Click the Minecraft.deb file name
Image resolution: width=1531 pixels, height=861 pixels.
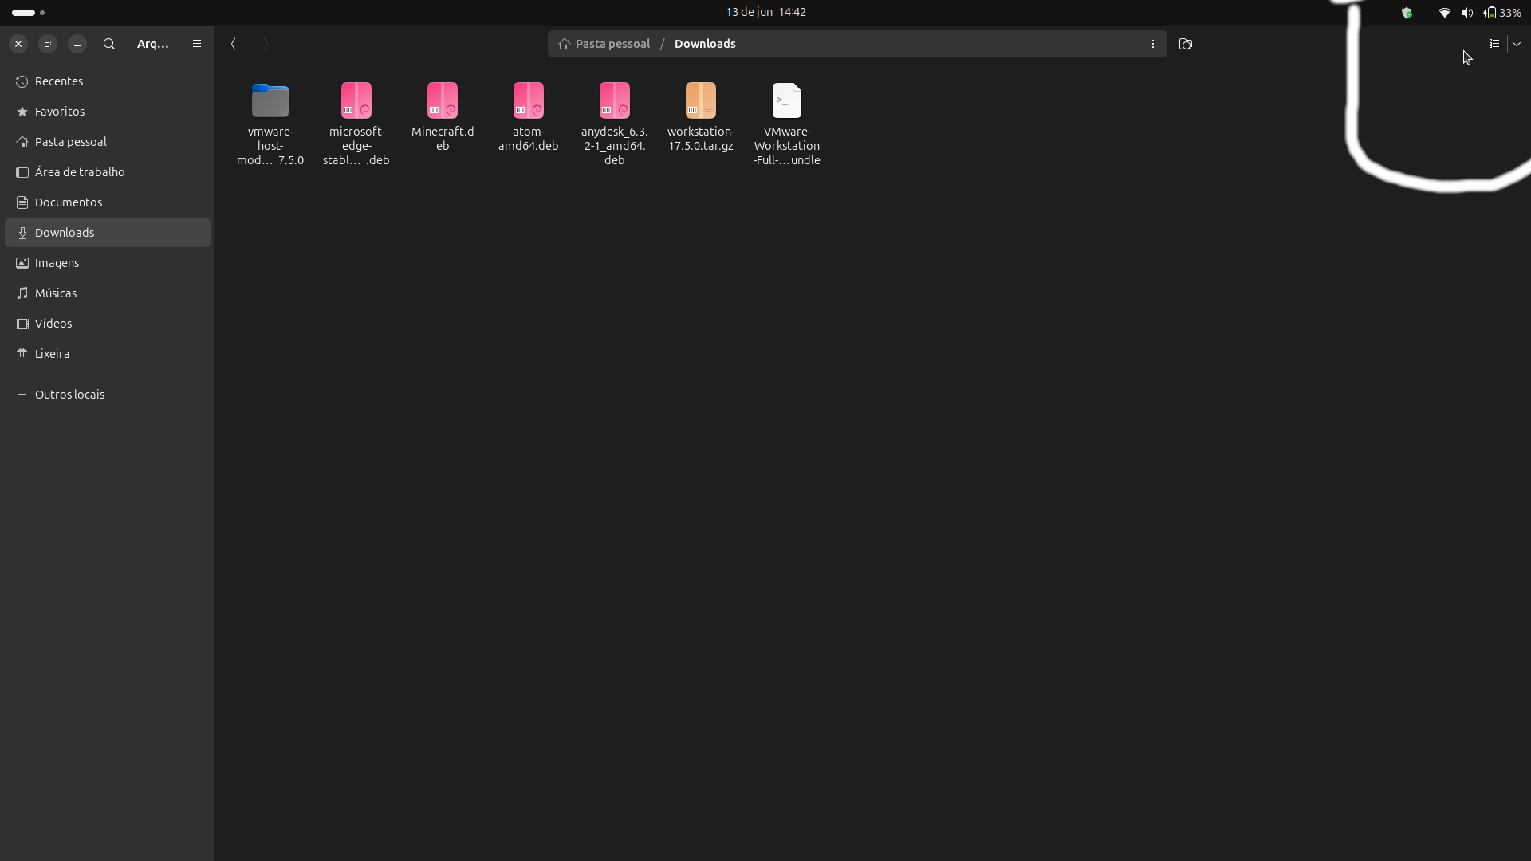(x=443, y=139)
